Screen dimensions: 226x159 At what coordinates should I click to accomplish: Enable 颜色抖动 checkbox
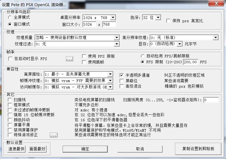(10, 120)
